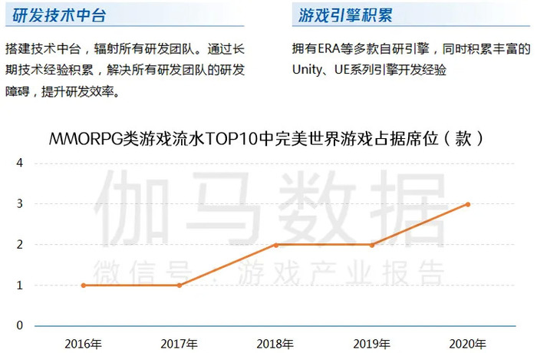Click the 2019年 data point at value 2
Viewport: 537px width, 353px height.
pos(372,245)
